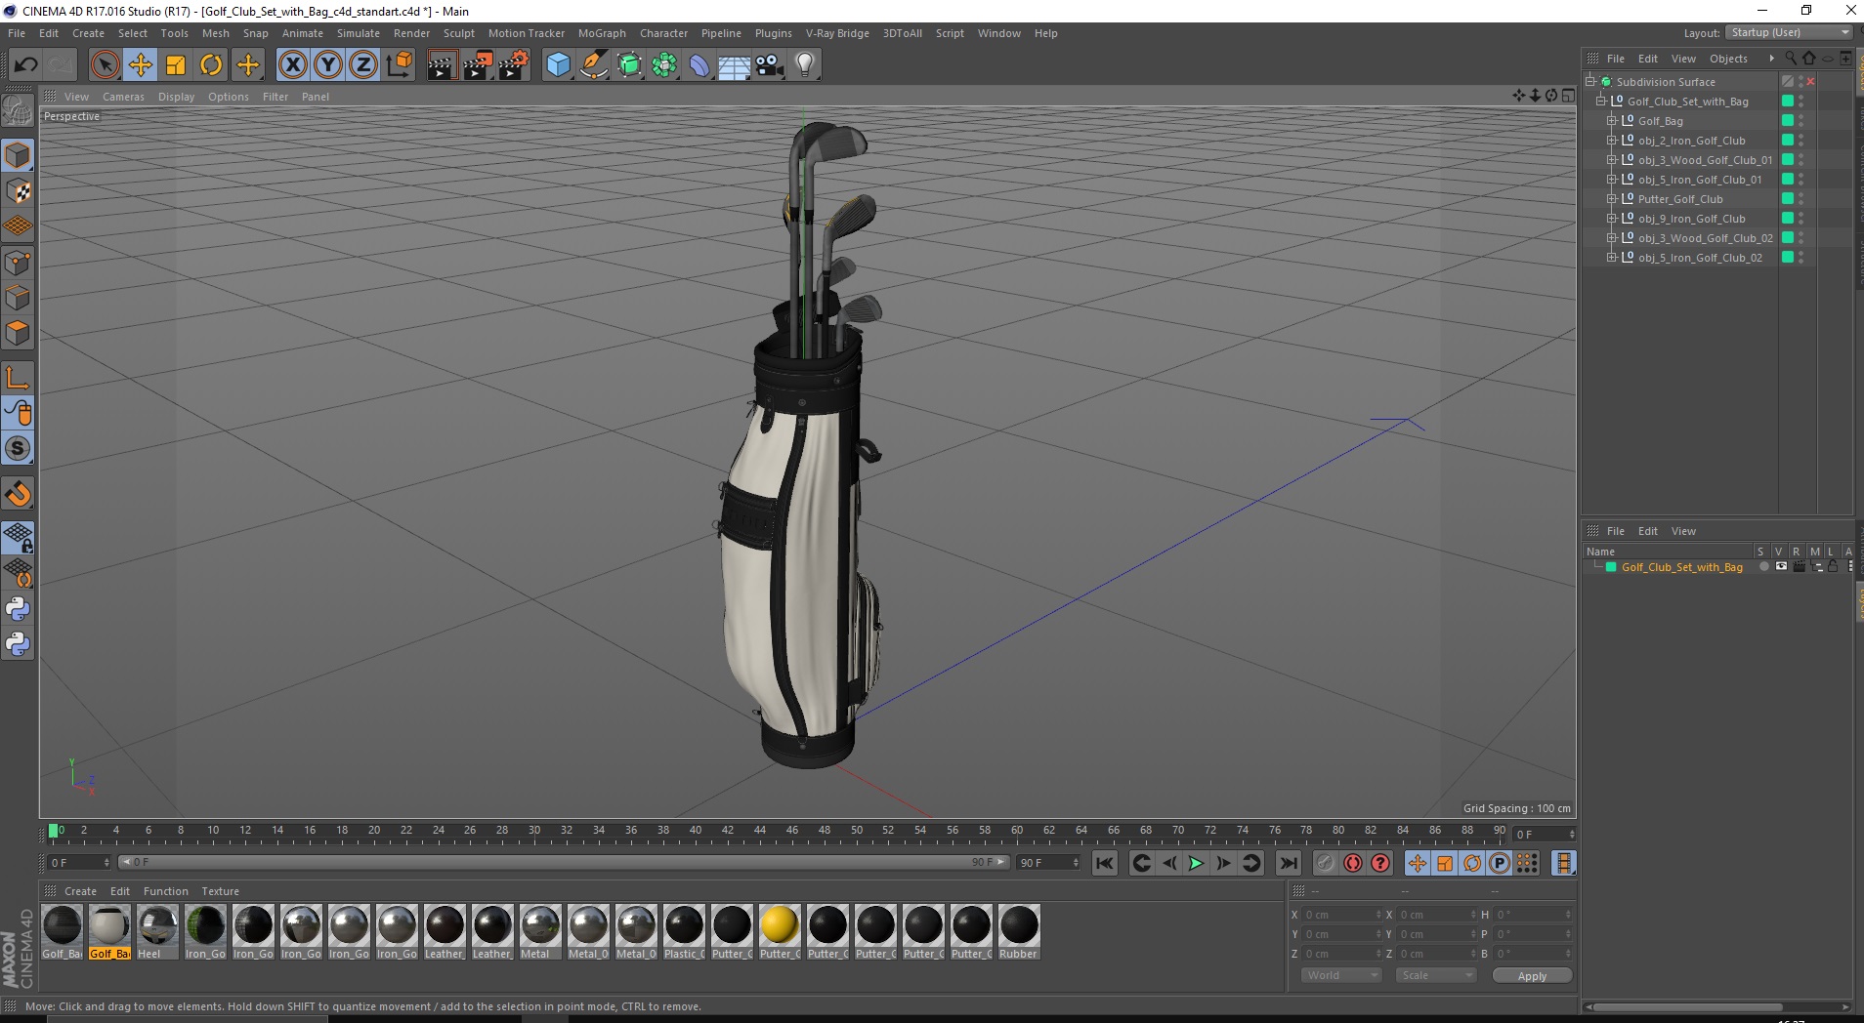Click the timeline frame 30 marker
The height and width of the screenshot is (1023, 1864).
pos(534,831)
